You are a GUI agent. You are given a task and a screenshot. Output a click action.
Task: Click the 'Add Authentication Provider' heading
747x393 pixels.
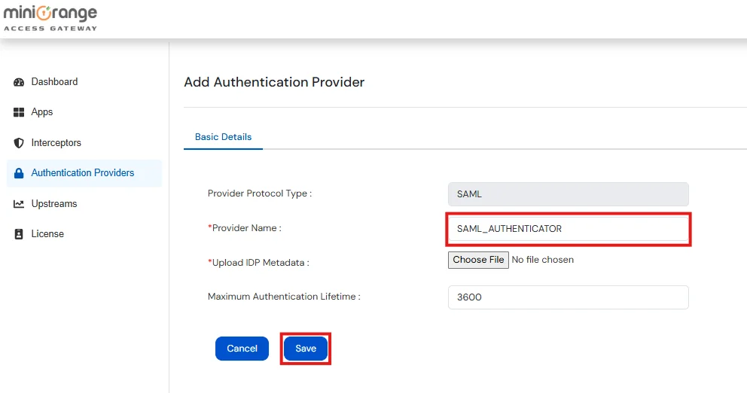point(274,82)
